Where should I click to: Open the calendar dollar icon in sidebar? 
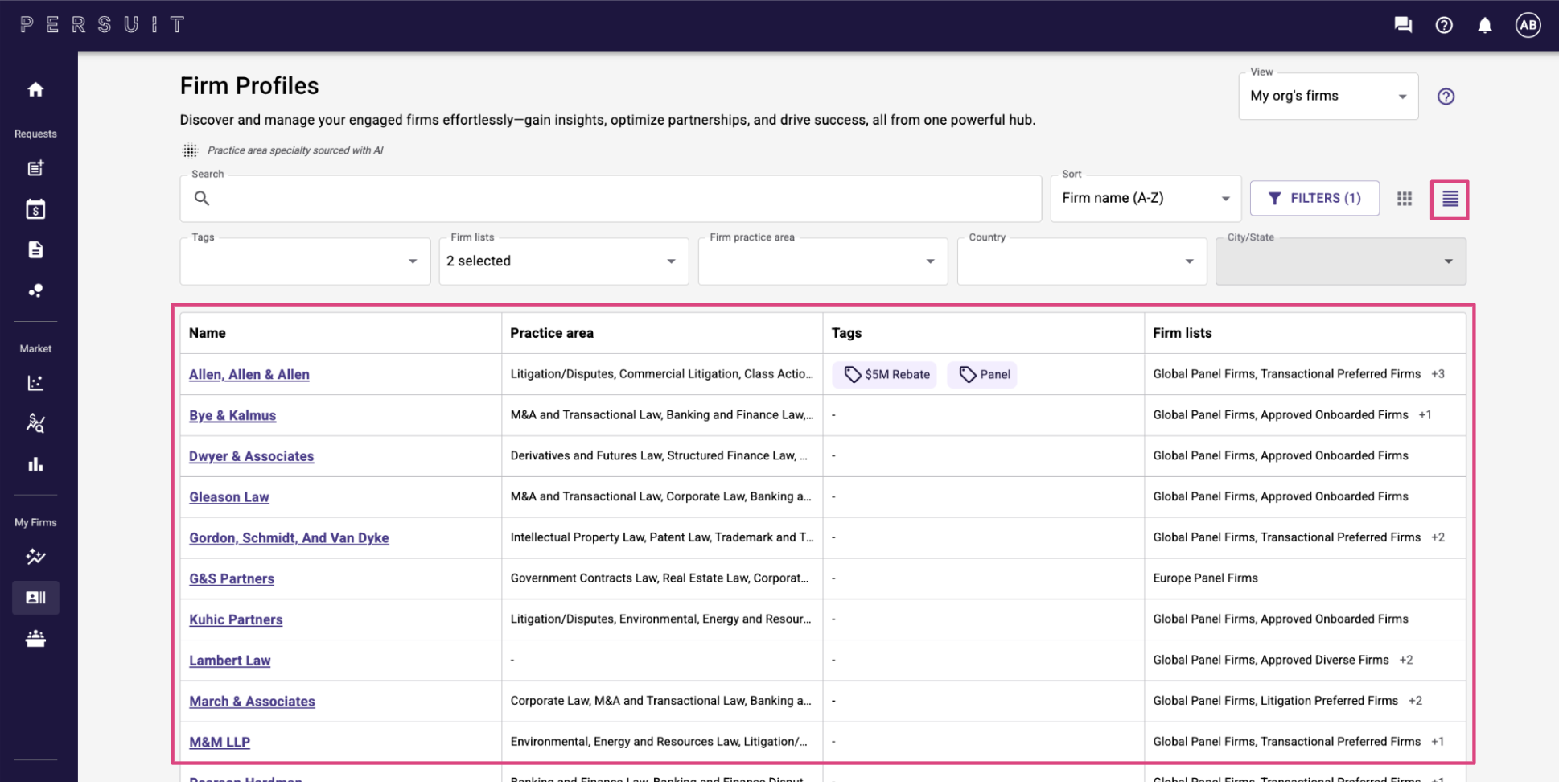tap(35, 209)
